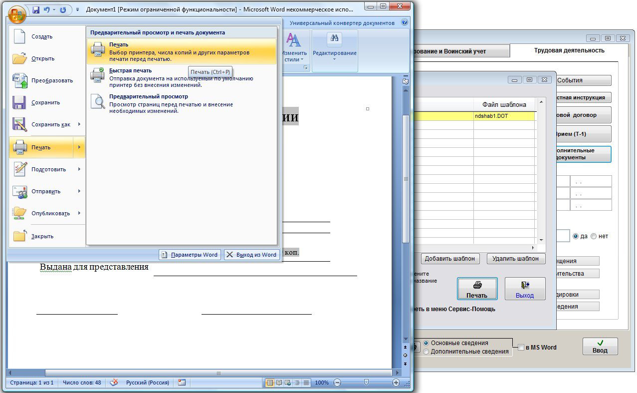Image resolution: width=637 pixels, height=393 pixels.
Task: Expand the Опубликовать submenu arrow
Action: [x=79, y=213]
